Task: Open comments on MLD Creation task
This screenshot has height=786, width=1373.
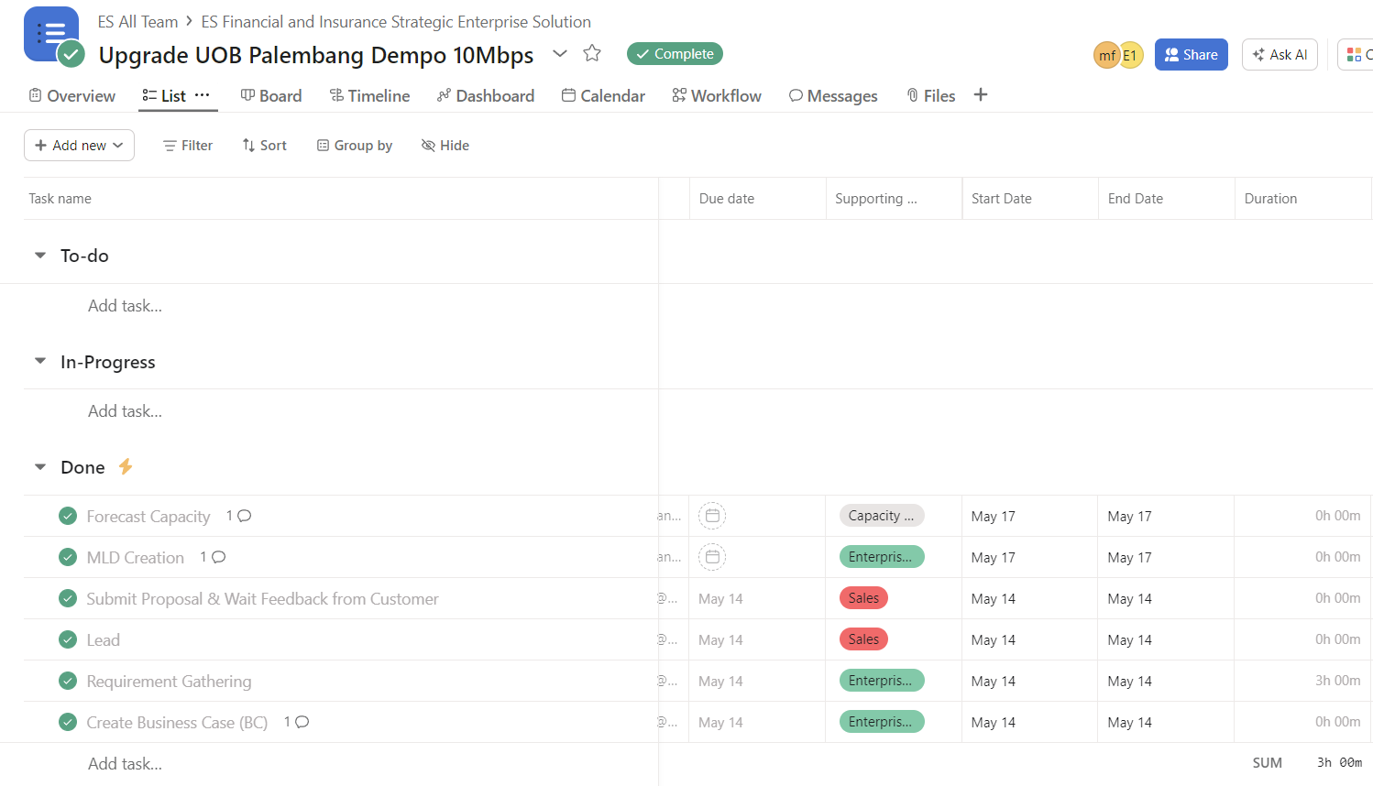Action: 213,557
